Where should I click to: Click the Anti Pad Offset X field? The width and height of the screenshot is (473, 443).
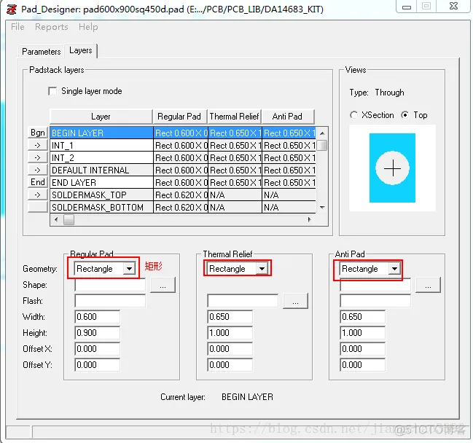(363, 348)
